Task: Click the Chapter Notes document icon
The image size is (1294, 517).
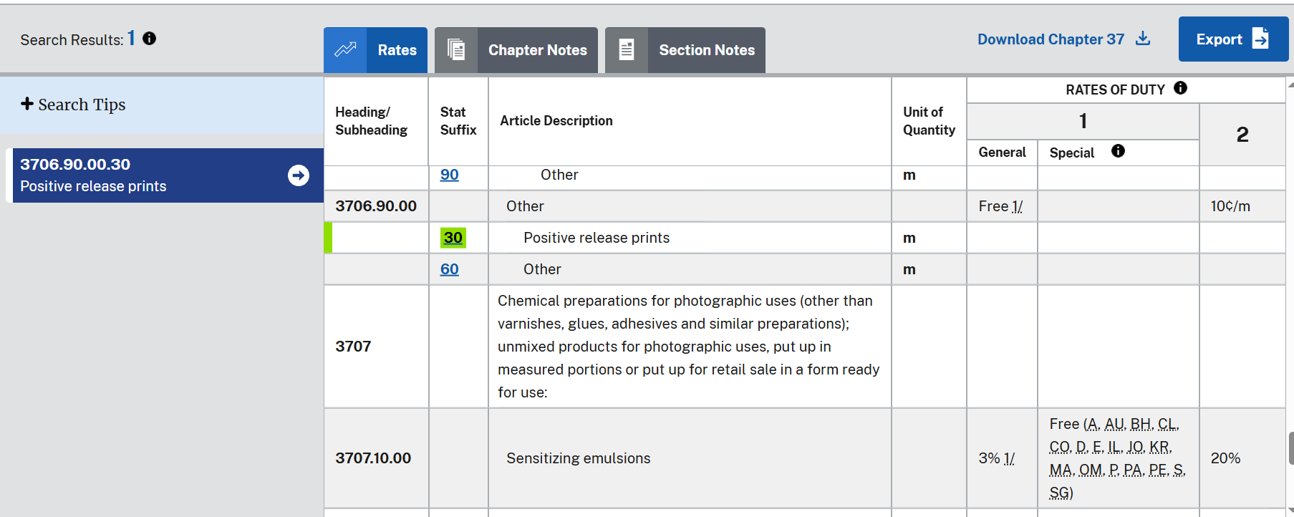Action: tap(456, 50)
